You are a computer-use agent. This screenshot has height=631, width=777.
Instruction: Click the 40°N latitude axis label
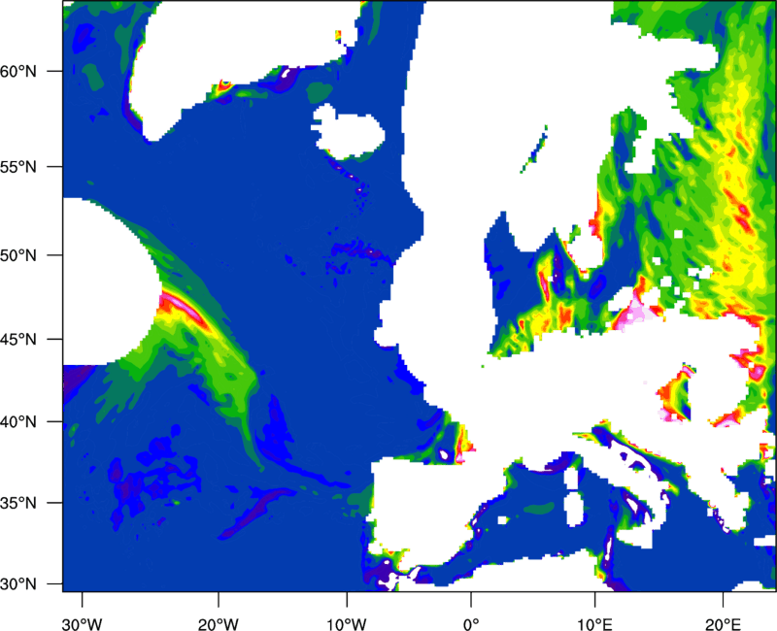pyautogui.click(x=18, y=422)
